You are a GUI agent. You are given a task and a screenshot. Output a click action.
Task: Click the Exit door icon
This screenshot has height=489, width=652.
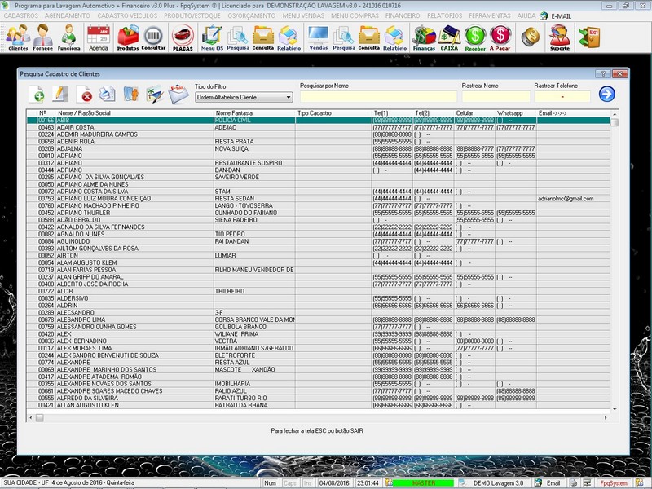coord(589,37)
